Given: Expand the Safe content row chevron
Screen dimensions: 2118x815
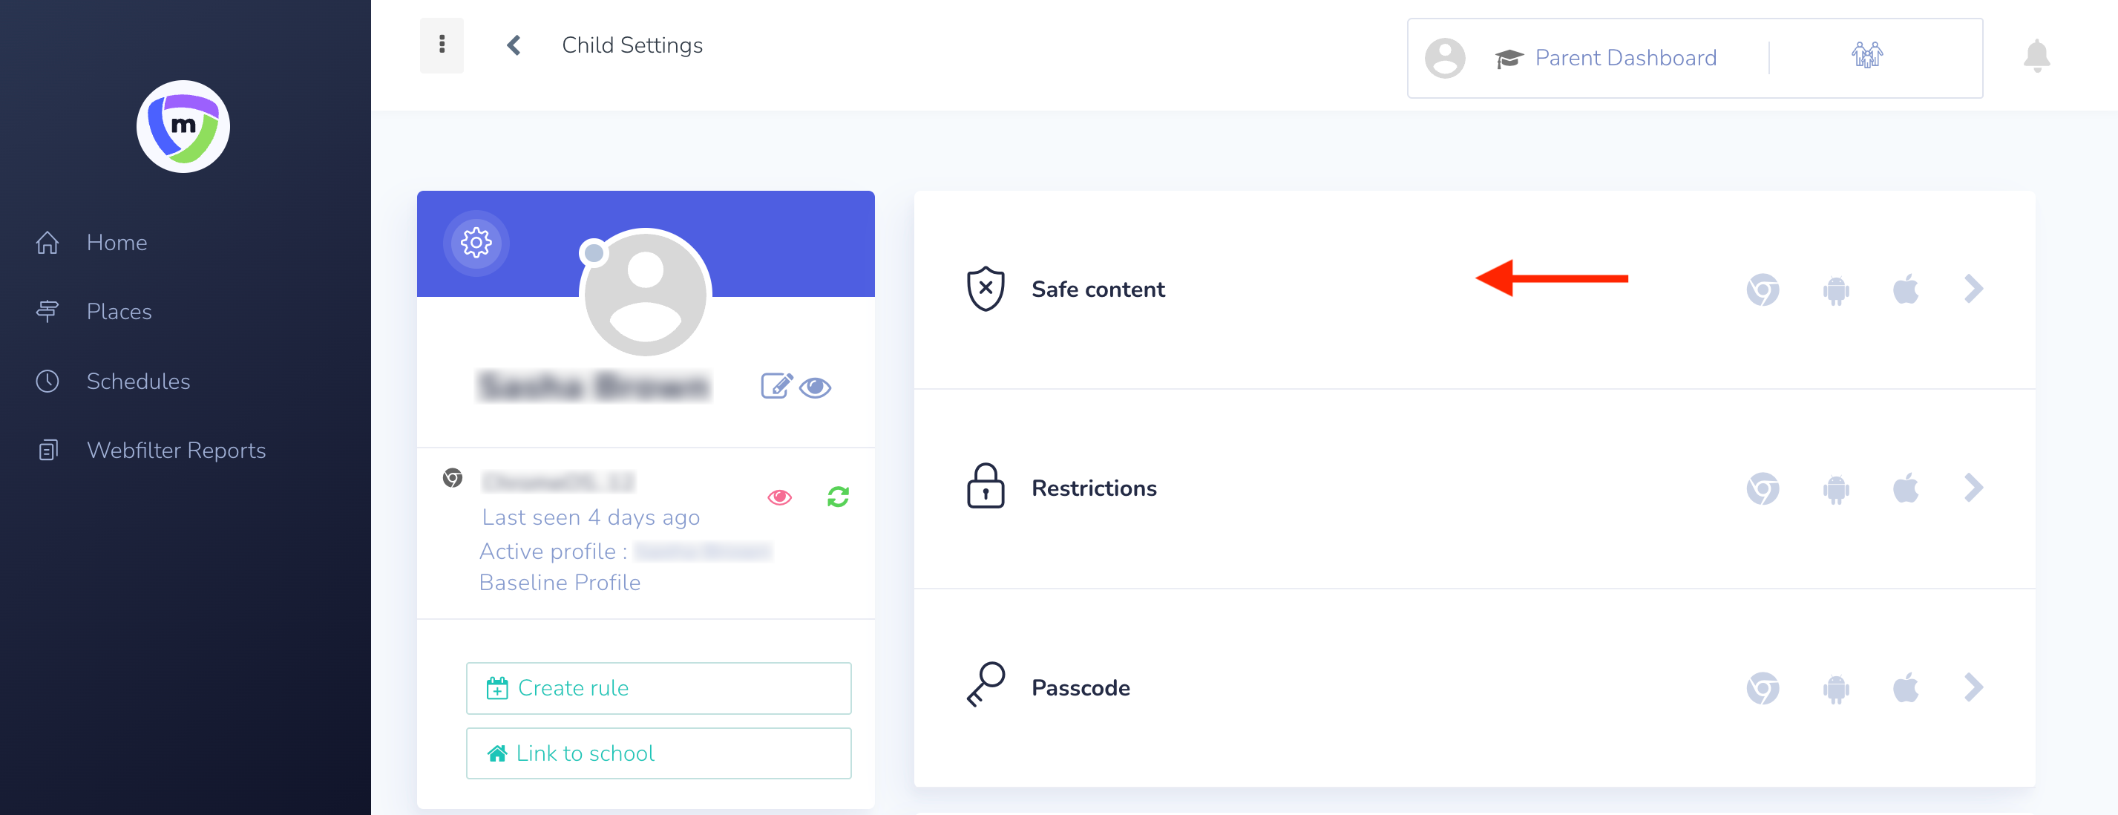Looking at the screenshot, I should (1973, 289).
